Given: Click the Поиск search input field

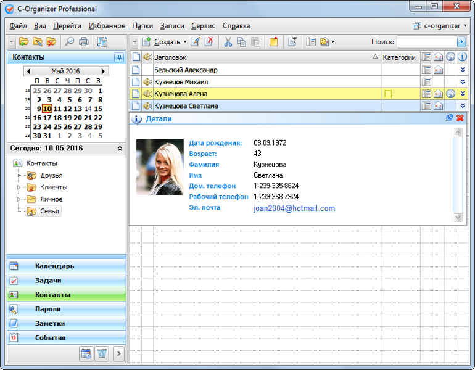Looking at the screenshot, I should click(426, 42).
